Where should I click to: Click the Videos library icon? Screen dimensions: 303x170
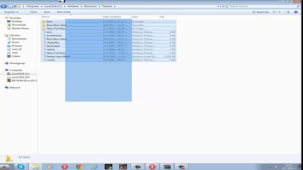point(9,56)
